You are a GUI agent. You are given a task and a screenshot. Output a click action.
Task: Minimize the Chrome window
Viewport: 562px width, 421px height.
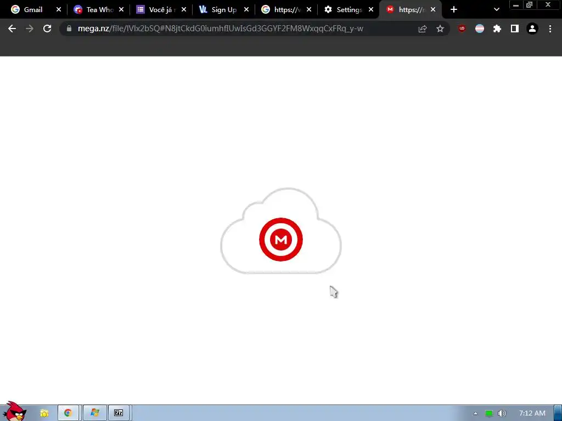point(516,5)
